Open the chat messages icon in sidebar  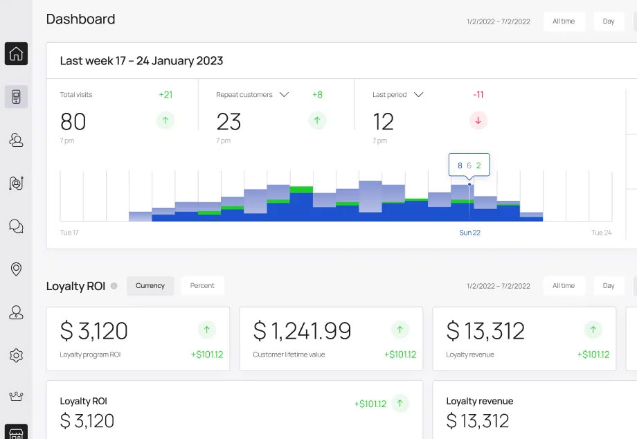[16, 226]
